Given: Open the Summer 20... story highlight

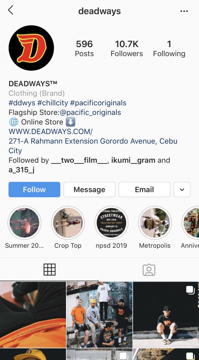Looking at the screenshot, I should pyautogui.click(x=24, y=223).
